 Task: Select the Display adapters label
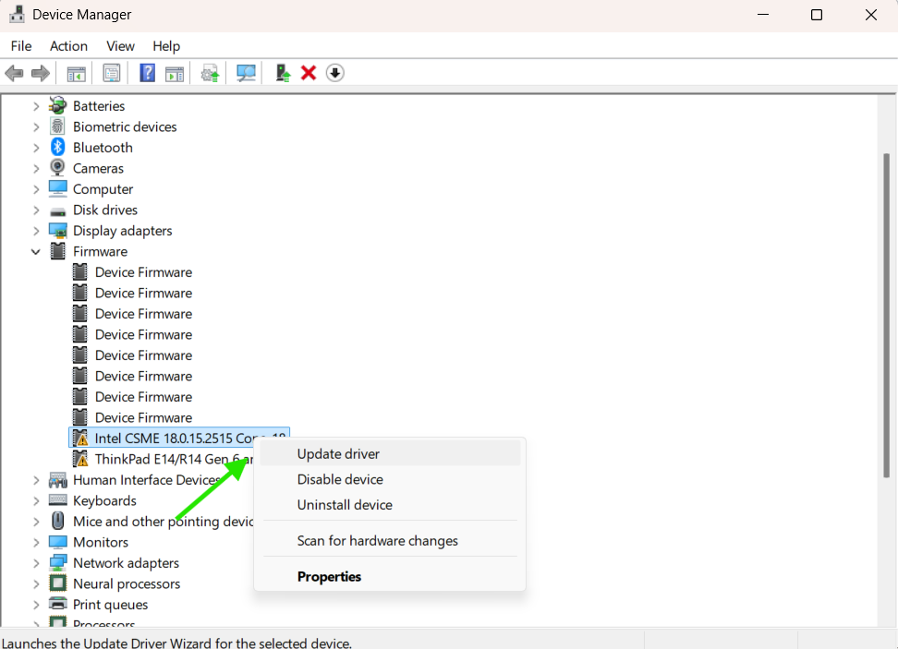point(123,231)
